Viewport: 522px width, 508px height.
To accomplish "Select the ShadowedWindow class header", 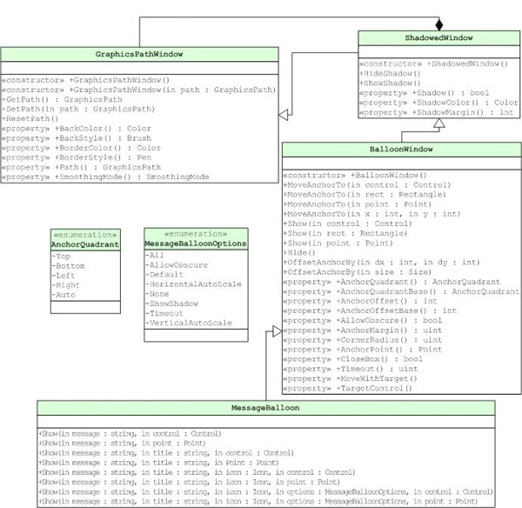I will coord(438,37).
